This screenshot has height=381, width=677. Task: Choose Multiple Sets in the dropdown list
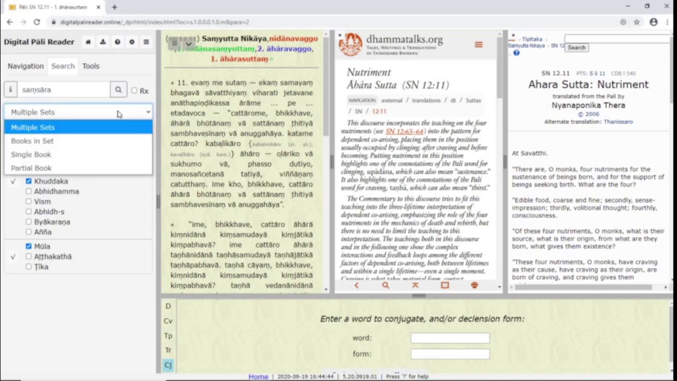coord(78,128)
